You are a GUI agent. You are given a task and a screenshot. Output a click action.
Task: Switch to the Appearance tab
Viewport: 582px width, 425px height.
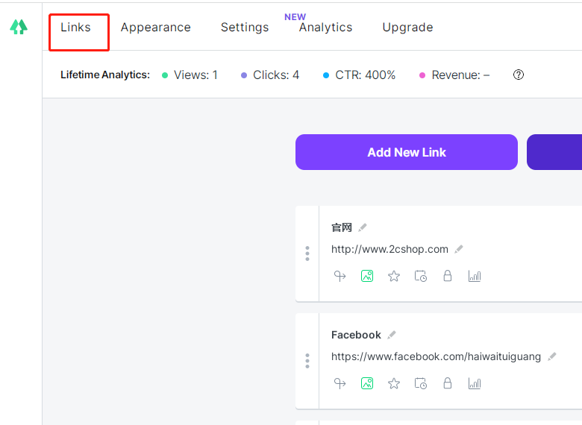coord(155,28)
